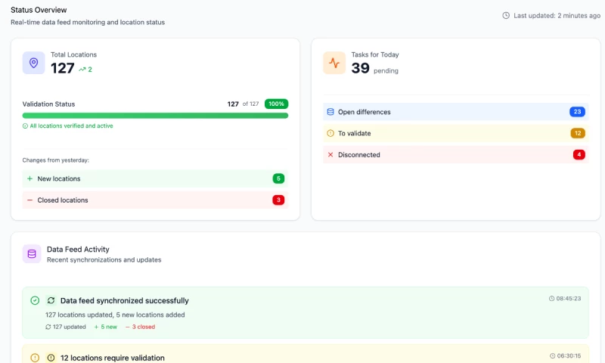This screenshot has height=363, width=605.
Task: Click the plus icon on New locations row
Action: (x=29, y=178)
